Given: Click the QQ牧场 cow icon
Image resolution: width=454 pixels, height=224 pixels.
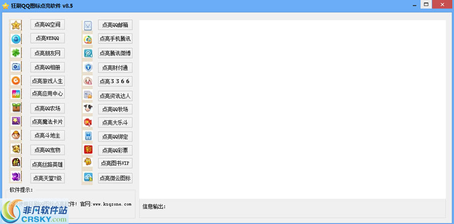Looking at the screenshot, I should [x=88, y=108].
